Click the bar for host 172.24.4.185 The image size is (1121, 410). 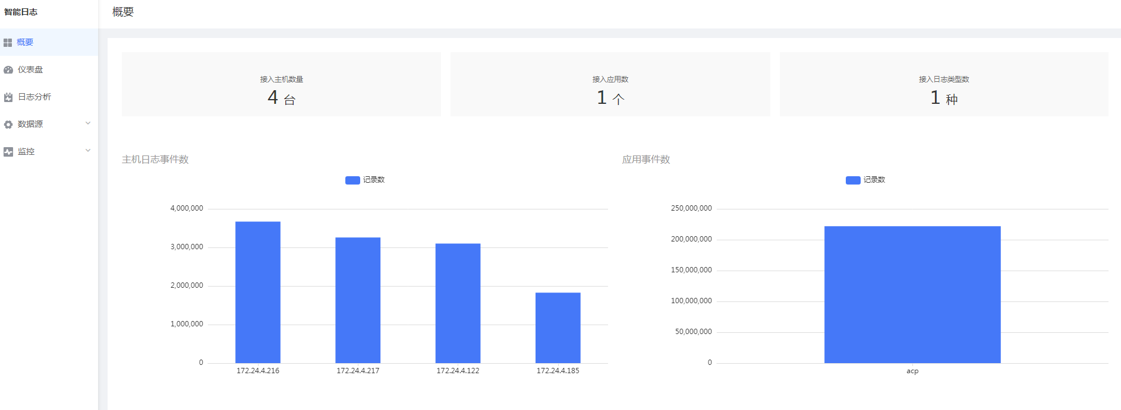tap(558, 328)
